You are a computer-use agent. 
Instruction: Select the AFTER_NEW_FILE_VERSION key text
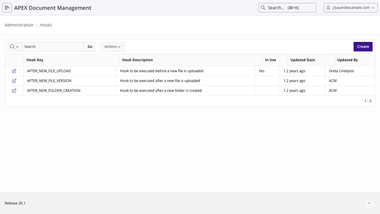[x=49, y=81]
